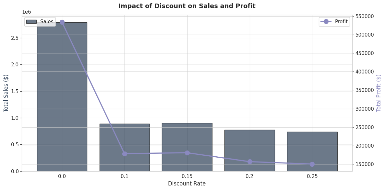Click the Sales legend text

click(47, 22)
